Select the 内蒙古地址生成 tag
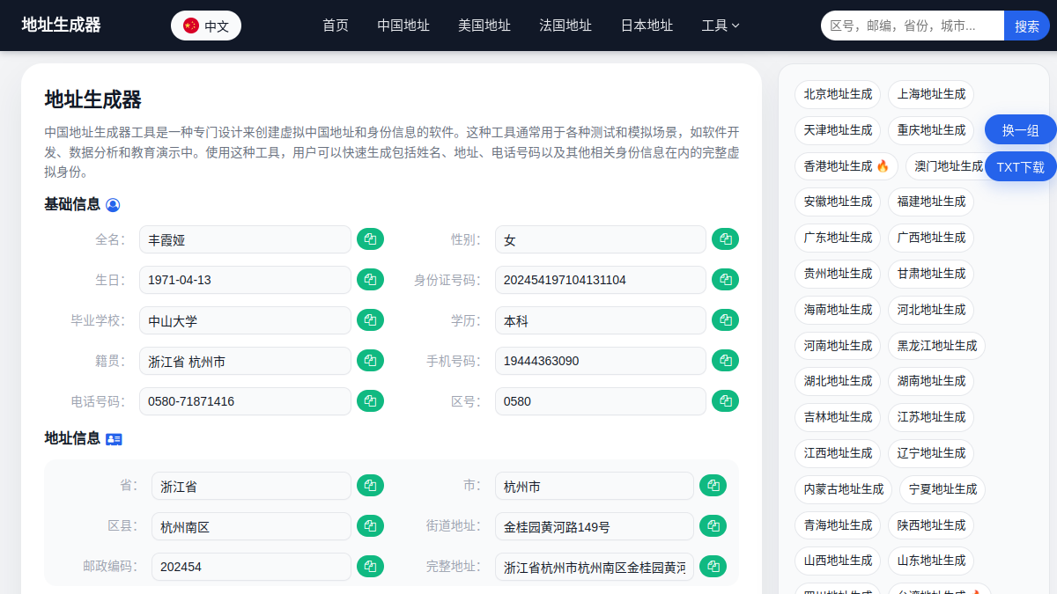 844,489
